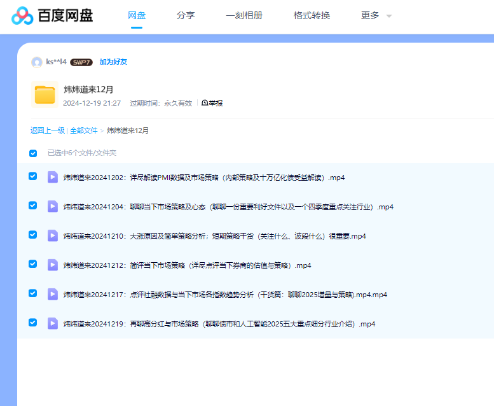Uncheck the 炜炜道来20241204 file checkbox

pyautogui.click(x=33, y=206)
